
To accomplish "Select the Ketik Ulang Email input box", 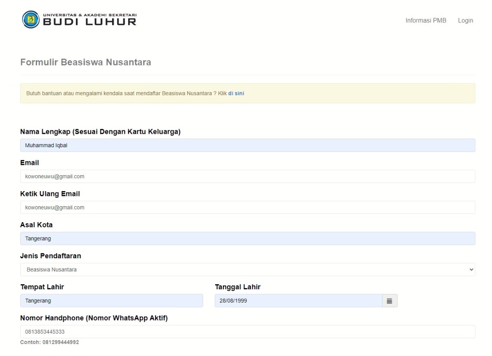I will point(248,207).
